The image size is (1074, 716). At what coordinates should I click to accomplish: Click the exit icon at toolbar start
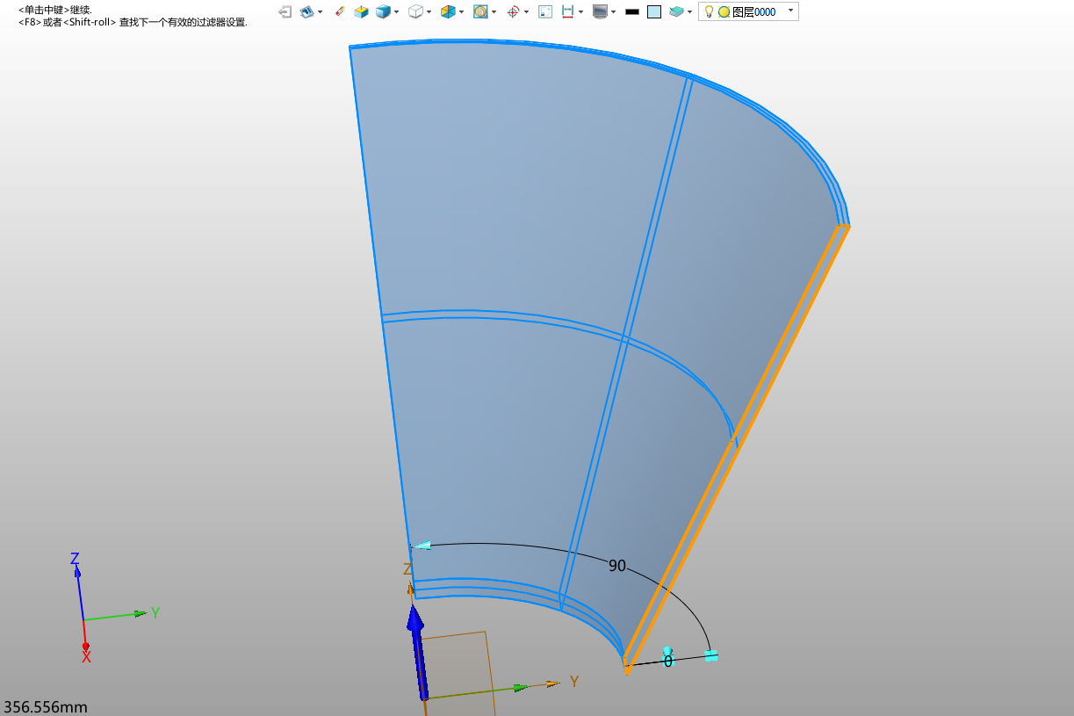pyautogui.click(x=285, y=12)
